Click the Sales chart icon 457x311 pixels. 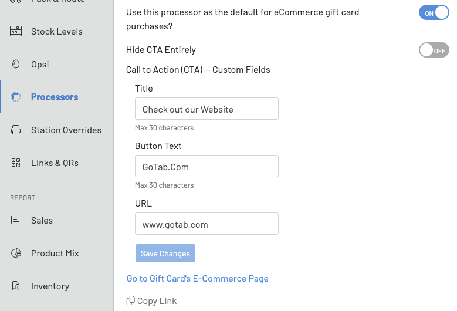pos(16,221)
